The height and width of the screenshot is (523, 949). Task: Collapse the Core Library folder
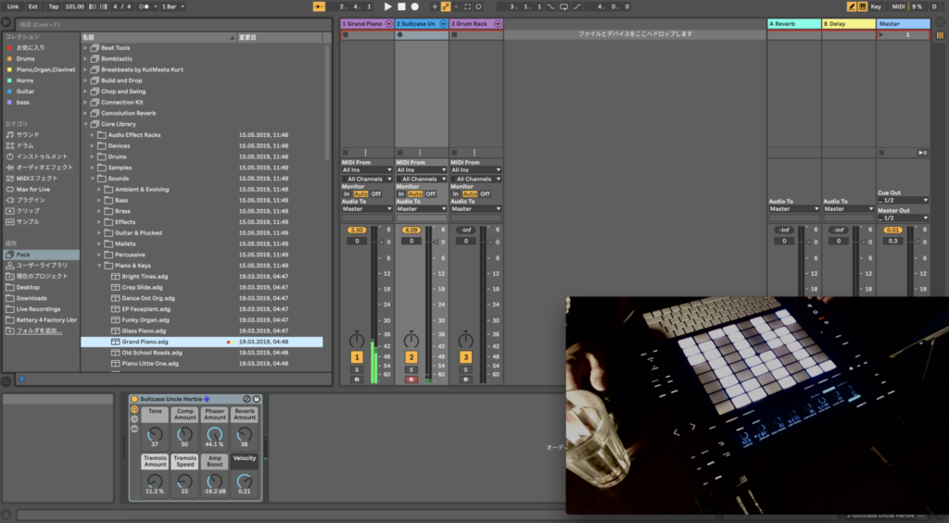click(x=86, y=124)
